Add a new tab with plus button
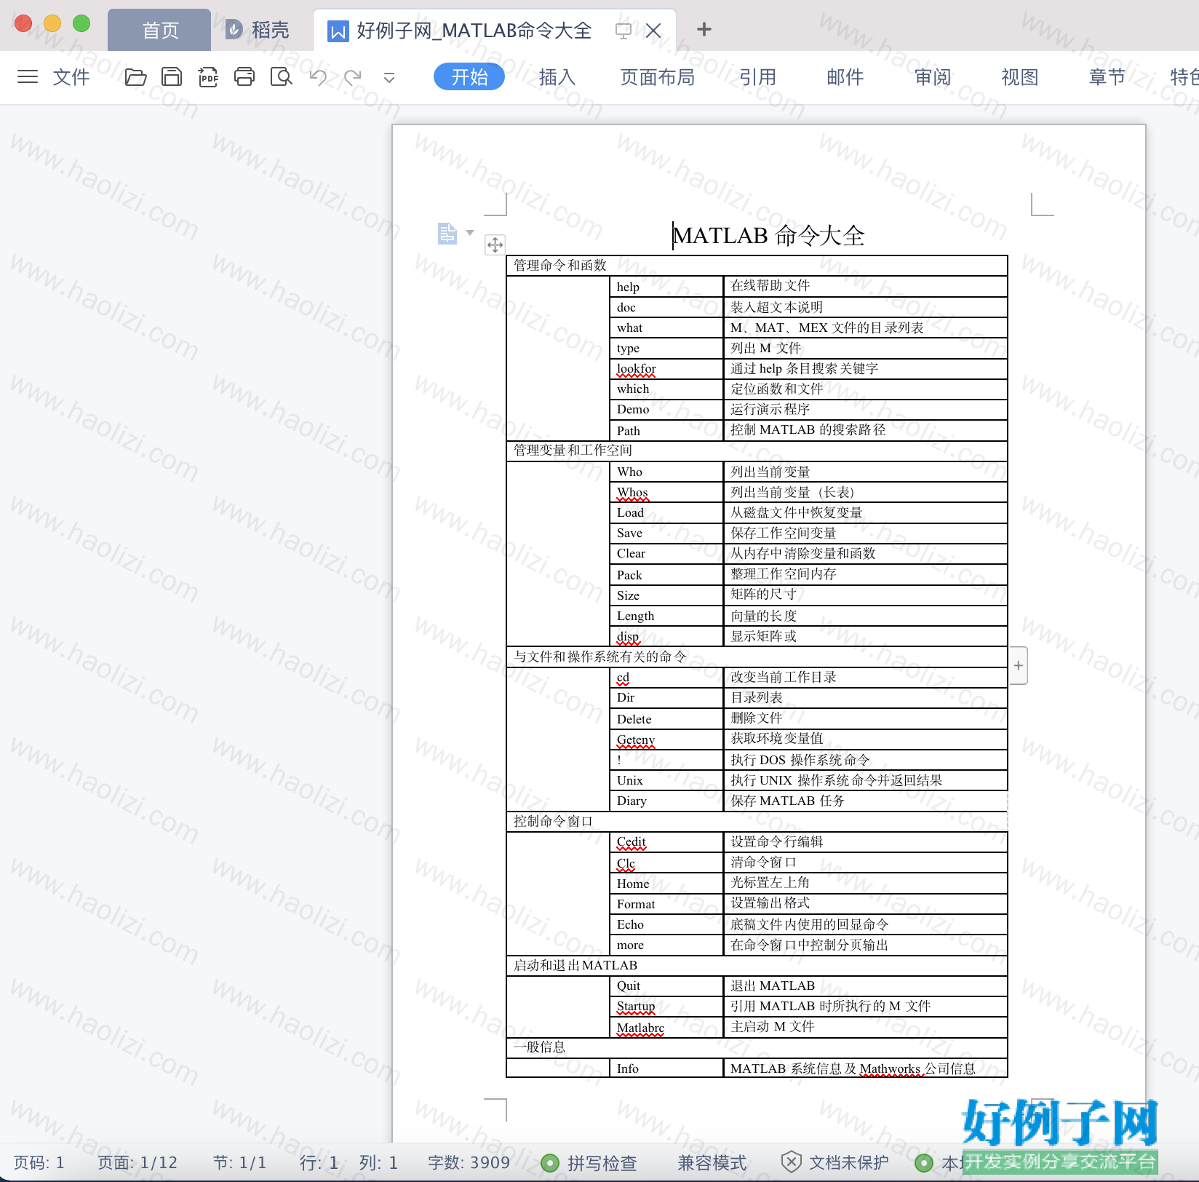Image resolution: width=1199 pixels, height=1182 pixels. [x=704, y=29]
